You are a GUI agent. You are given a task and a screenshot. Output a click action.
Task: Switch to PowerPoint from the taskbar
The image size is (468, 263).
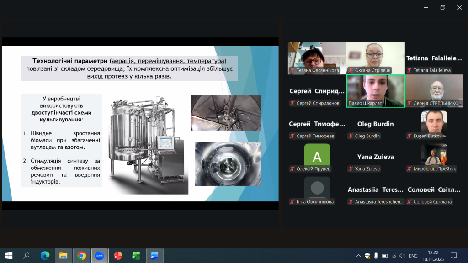(x=118, y=256)
